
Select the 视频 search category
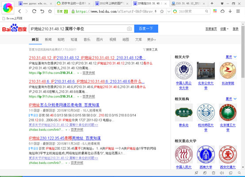coord(113,40)
